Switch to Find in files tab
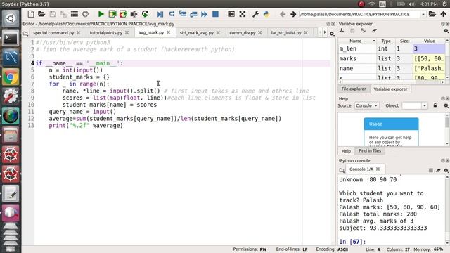This screenshot has height=253, width=450. coord(370,150)
